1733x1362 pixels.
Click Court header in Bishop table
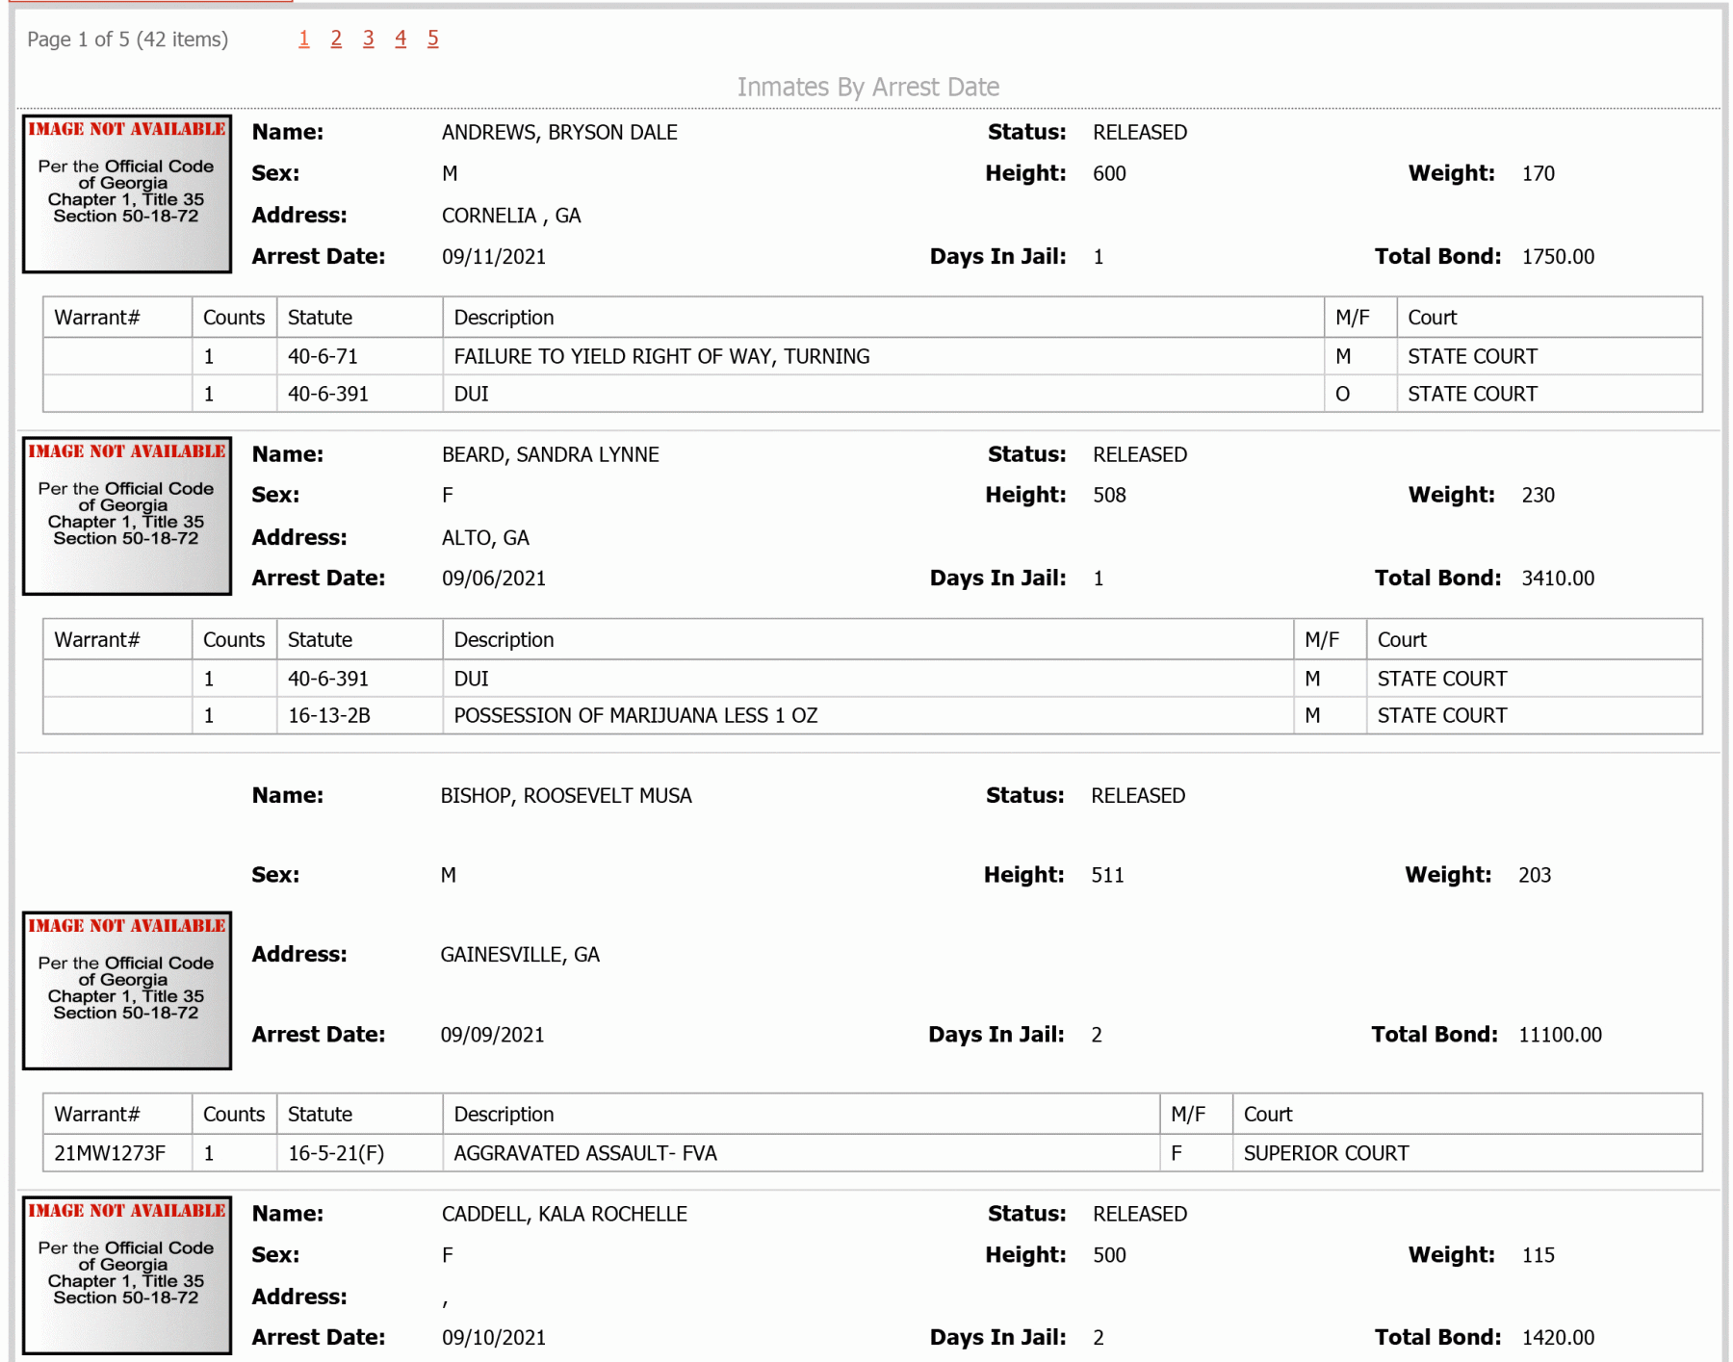pyautogui.click(x=1268, y=1115)
